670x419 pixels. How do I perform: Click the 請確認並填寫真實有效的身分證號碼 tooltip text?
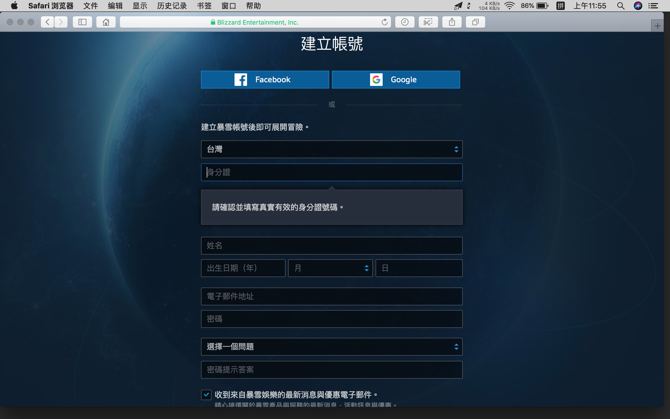pyautogui.click(x=278, y=207)
